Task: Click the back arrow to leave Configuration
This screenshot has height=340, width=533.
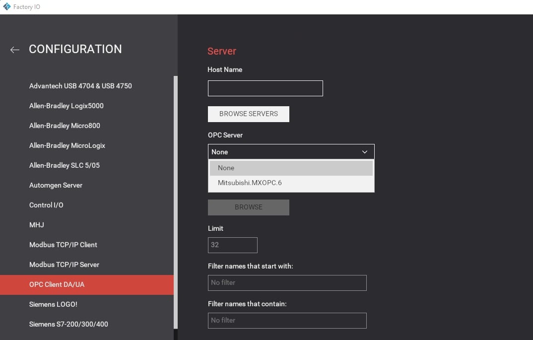Action: (x=14, y=50)
